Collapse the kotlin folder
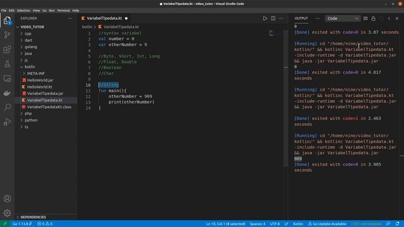The width and height of the screenshot is (404, 227). [30, 67]
